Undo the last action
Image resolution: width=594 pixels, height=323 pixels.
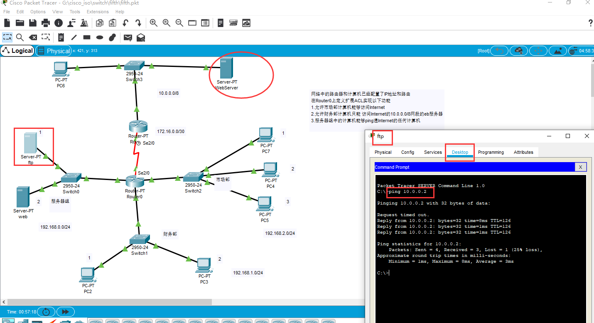125,23
